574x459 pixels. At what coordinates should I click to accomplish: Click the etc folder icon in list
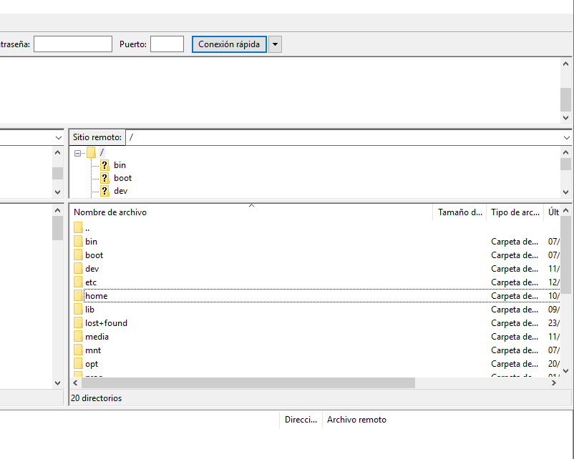(78, 282)
